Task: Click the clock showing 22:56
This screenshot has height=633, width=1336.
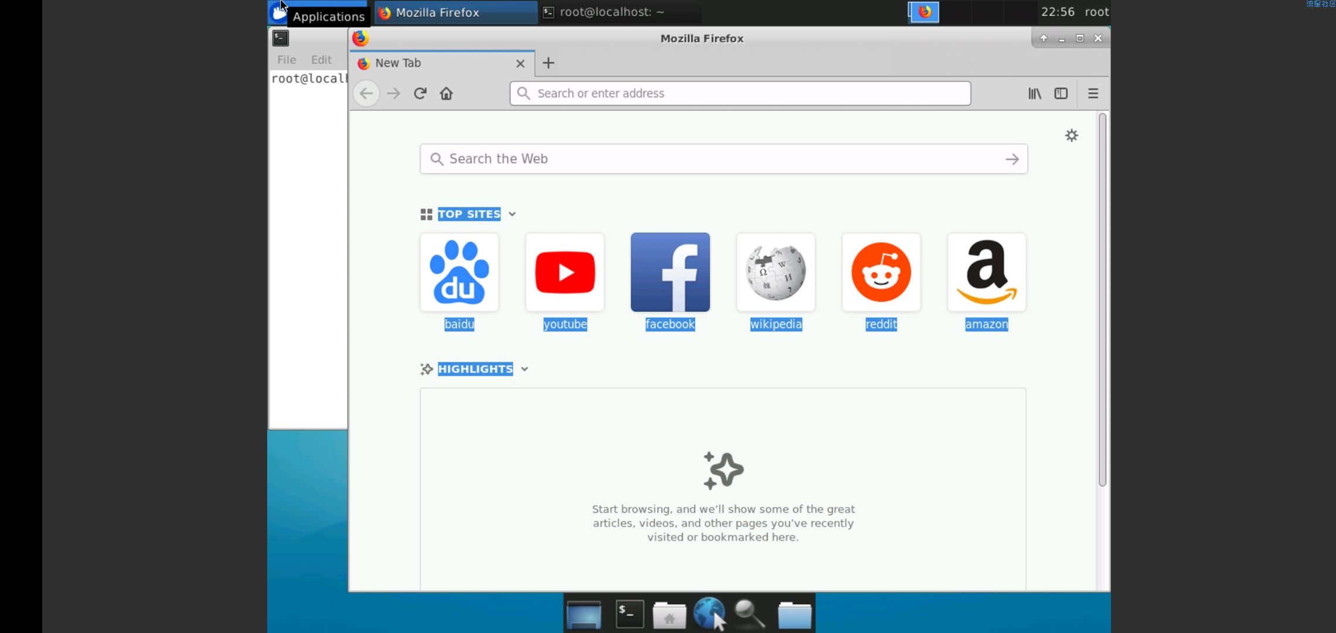Action: pos(1058,12)
